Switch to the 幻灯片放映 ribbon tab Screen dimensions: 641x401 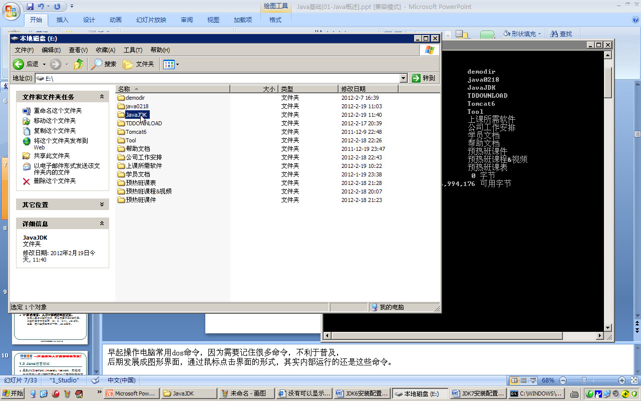coord(151,20)
